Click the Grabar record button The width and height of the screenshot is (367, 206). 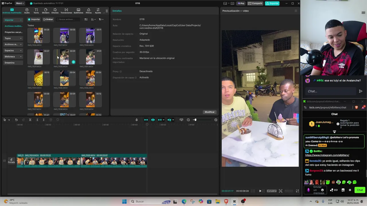(x=48, y=19)
